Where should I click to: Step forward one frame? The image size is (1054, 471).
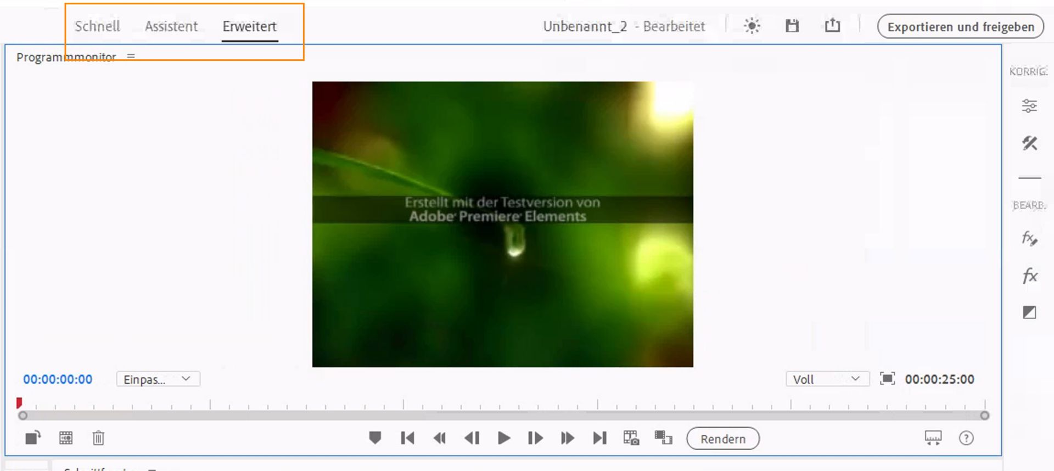[535, 438]
